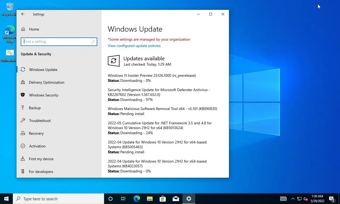This screenshot has height=204, width=340.
Task: Launch Microsoft Edge from the taskbar
Action: point(137,199)
